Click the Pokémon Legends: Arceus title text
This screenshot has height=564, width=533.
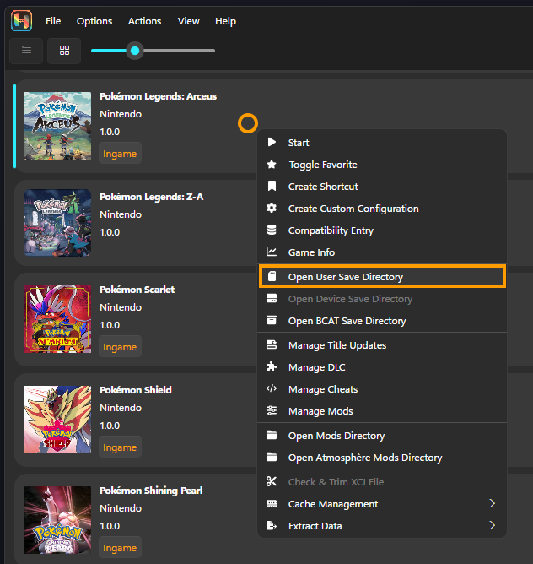point(159,96)
